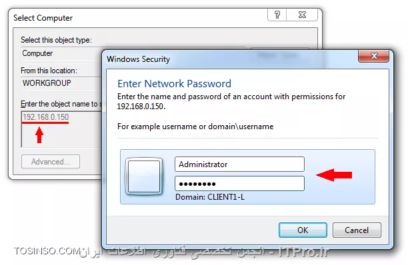The image size is (408, 265).
Task: Click the 192.168.0.150 object name box
Action: (x=61, y=129)
